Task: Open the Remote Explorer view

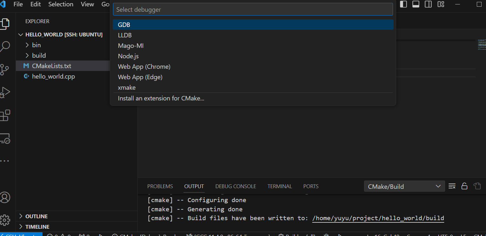Action: point(4,138)
